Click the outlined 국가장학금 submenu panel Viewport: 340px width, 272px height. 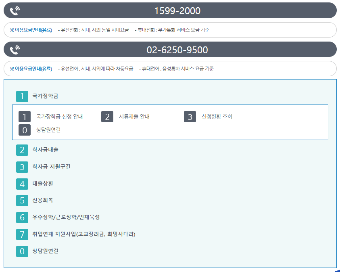coord(169,122)
